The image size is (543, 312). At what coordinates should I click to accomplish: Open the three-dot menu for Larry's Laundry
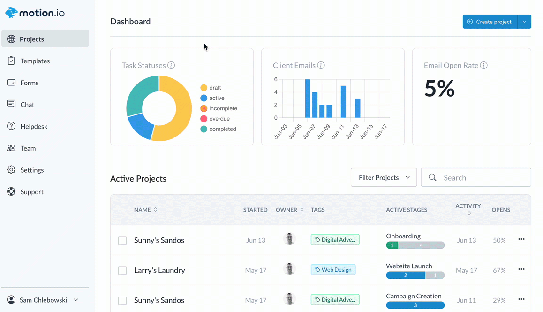(x=521, y=269)
